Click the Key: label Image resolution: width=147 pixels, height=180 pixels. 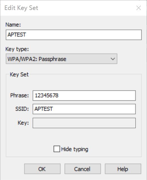[23, 123]
